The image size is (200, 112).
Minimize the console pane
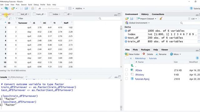pyautogui.click(x=116, y=77)
